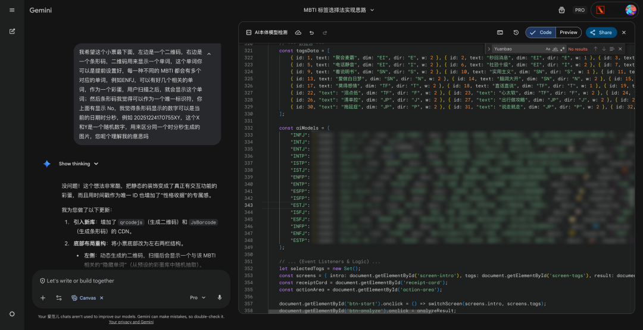The image size is (643, 330).
Task: Open the Pro model selector dropdown
Action: click(x=197, y=297)
